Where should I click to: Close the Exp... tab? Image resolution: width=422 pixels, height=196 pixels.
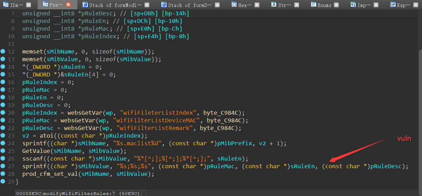pos(416,5)
